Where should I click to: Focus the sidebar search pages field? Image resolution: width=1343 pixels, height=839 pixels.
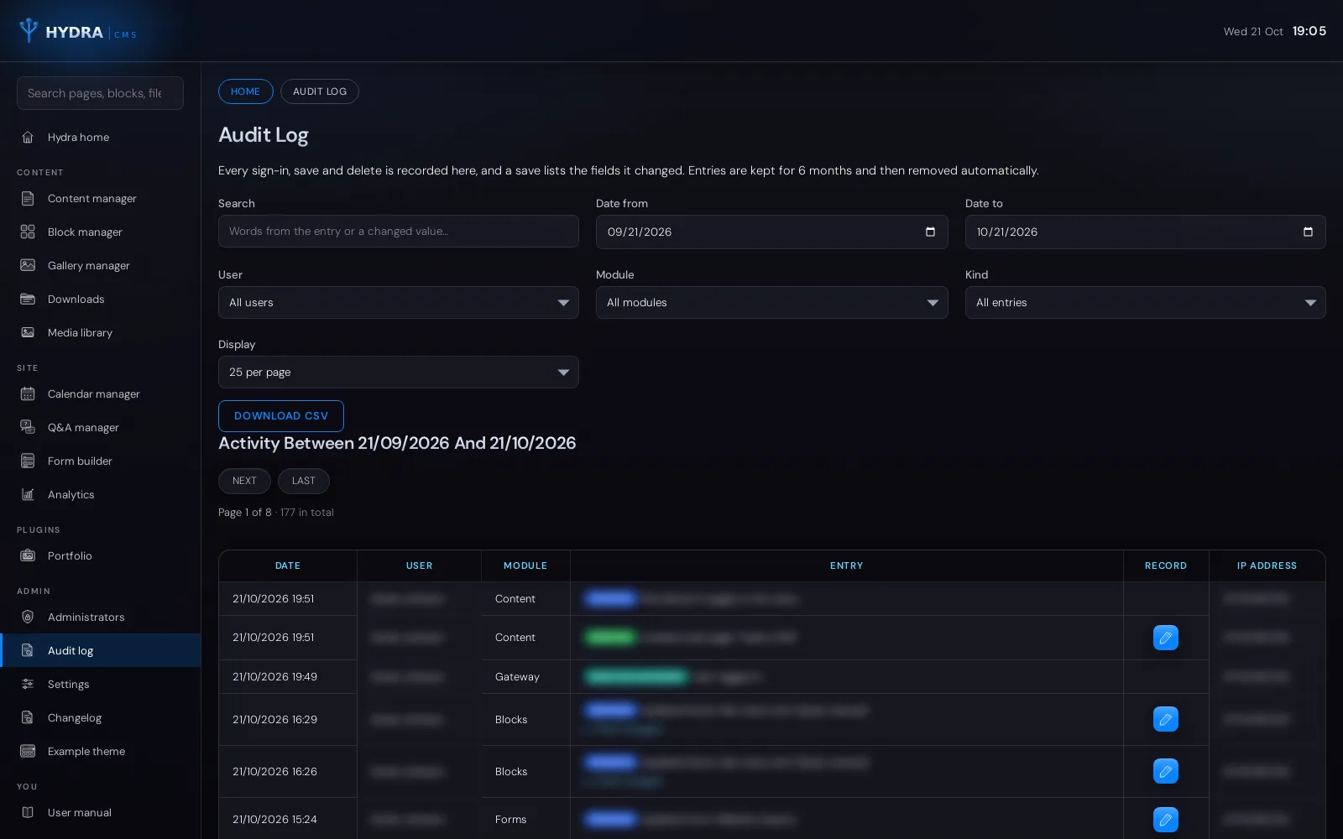[x=100, y=93]
